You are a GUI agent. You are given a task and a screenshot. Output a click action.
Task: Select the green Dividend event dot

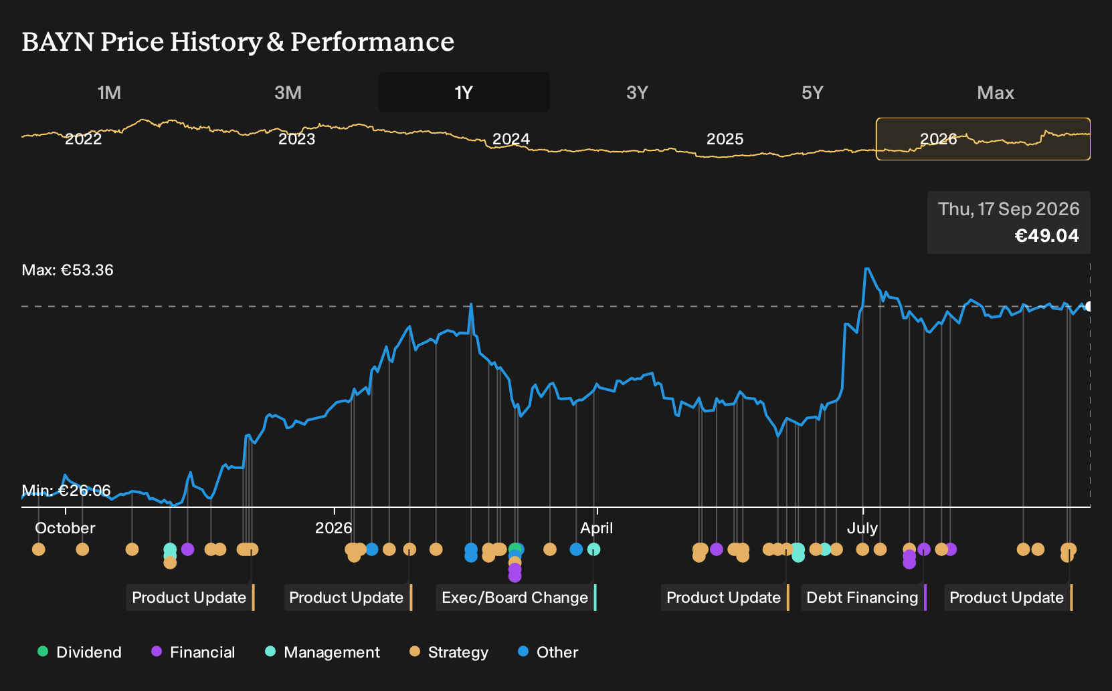click(x=515, y=550)
